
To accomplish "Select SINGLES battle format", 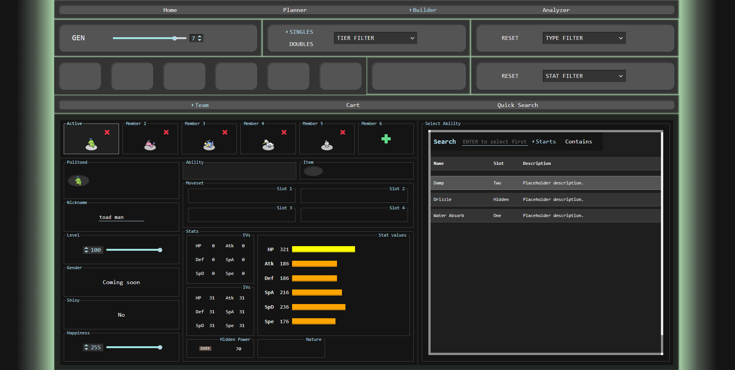I will tap(301, 32).
